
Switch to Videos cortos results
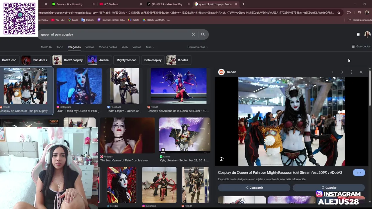(x=108, y=47)
